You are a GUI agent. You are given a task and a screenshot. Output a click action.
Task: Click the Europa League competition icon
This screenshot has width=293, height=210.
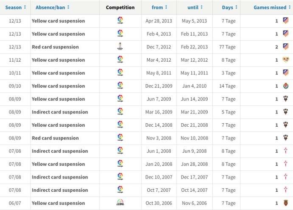click(120, 47)
